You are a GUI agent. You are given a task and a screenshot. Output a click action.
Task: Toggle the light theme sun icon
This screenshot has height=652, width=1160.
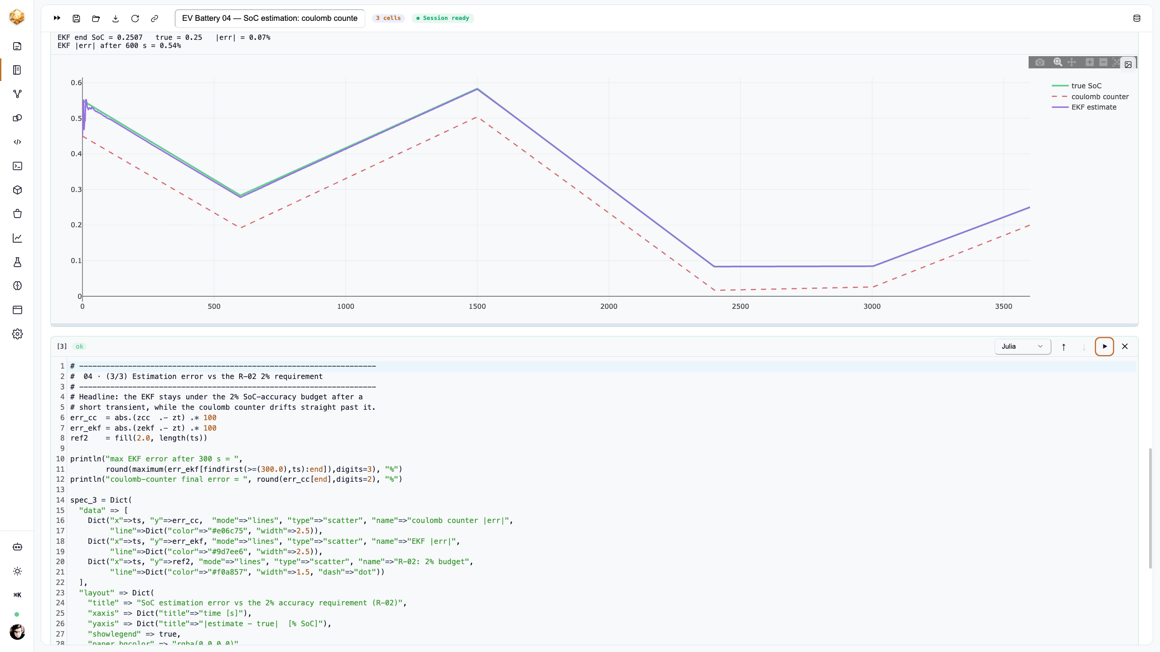(17, 571)
